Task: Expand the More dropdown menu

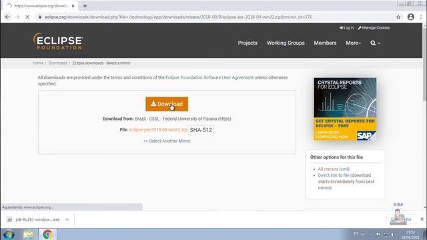Action: click(353, 43)
